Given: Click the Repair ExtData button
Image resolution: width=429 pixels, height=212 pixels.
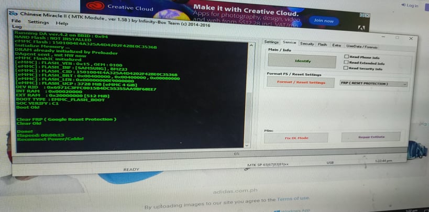Looking at the screenshot, I should (371, 137).
